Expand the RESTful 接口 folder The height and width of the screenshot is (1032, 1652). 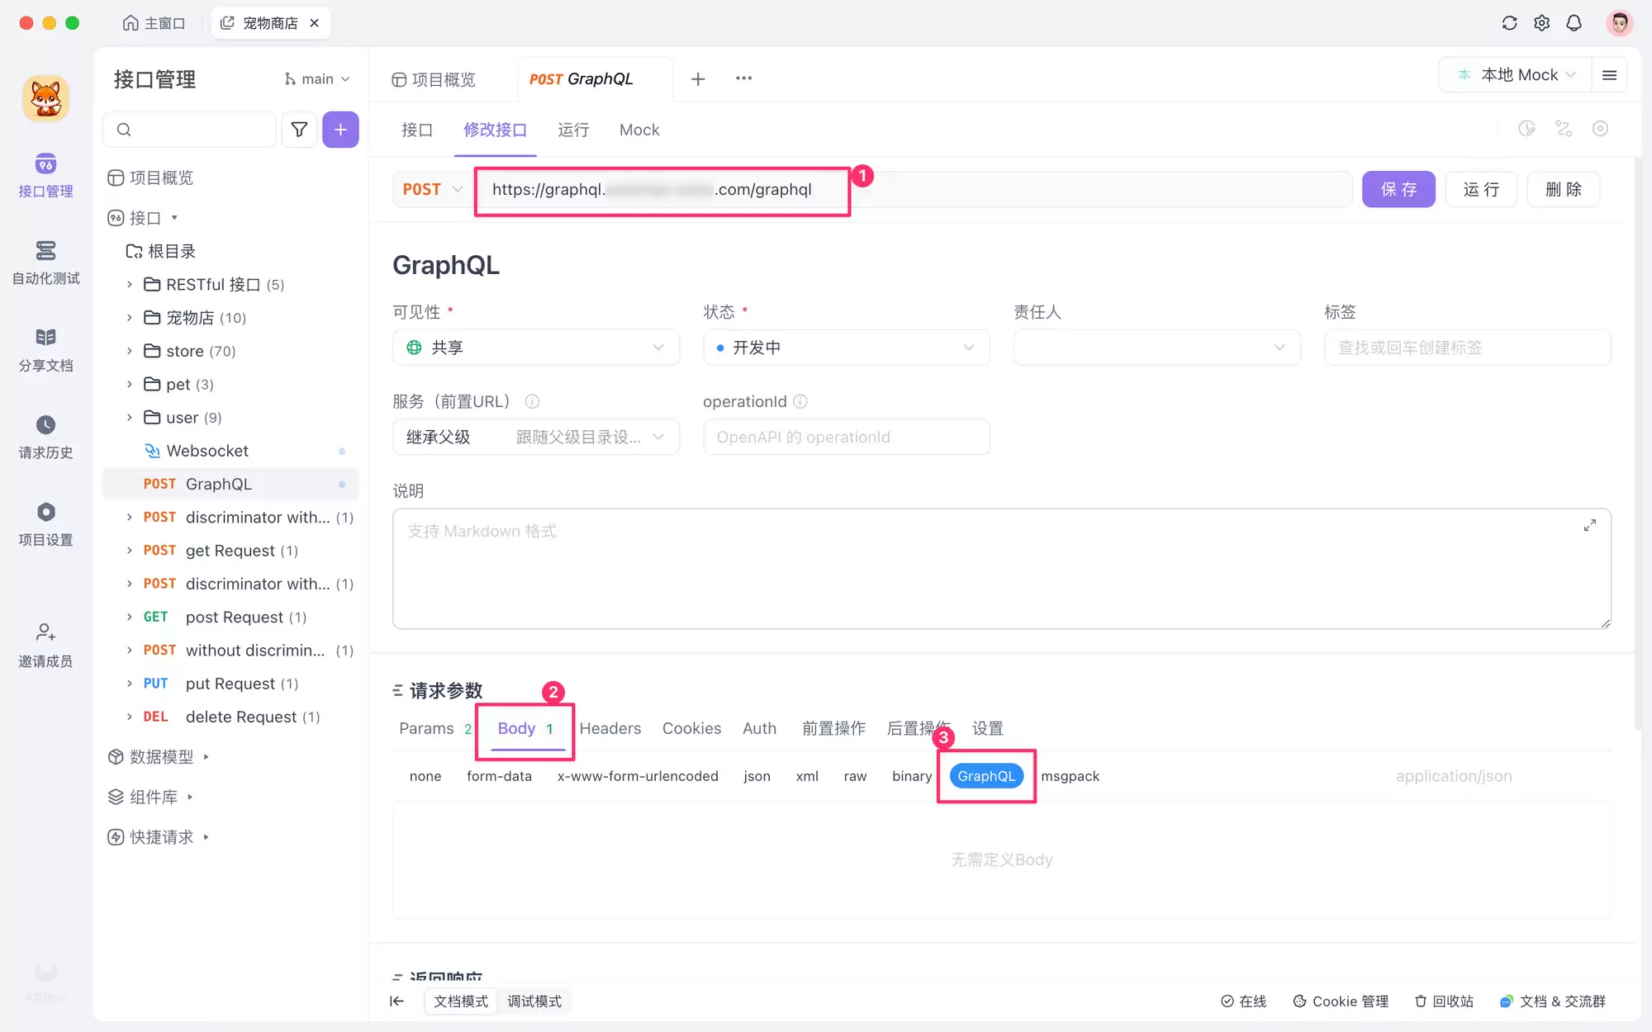click(129, 284)
